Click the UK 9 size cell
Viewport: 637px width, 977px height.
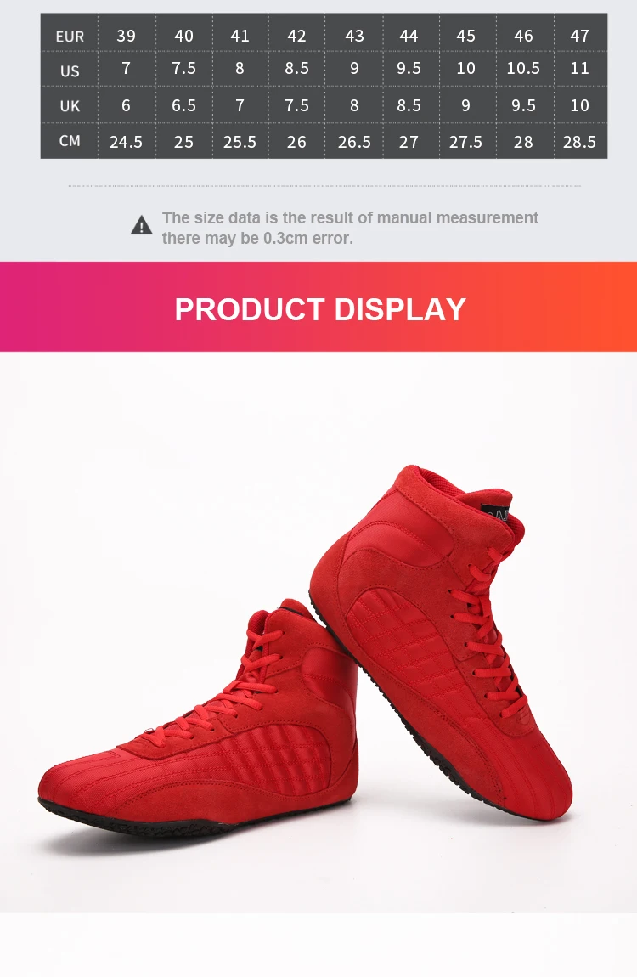tap(465, 105)
